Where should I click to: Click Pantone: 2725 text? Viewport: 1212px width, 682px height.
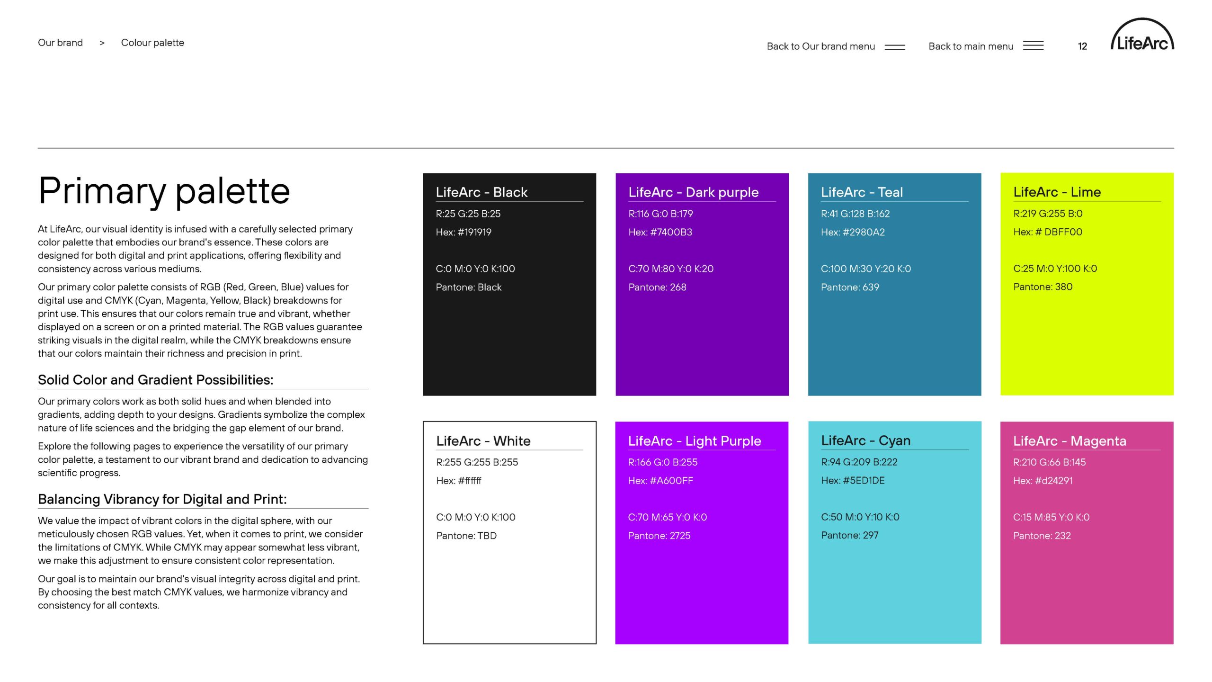(659, 536)
